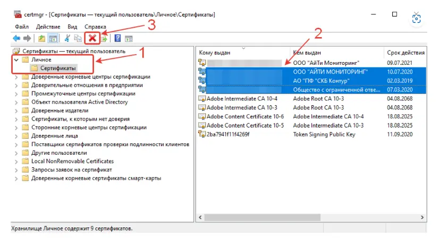Expand Доверенные корневые центры сертификации node
Viewport: 440px width, 238px height.
16,77
